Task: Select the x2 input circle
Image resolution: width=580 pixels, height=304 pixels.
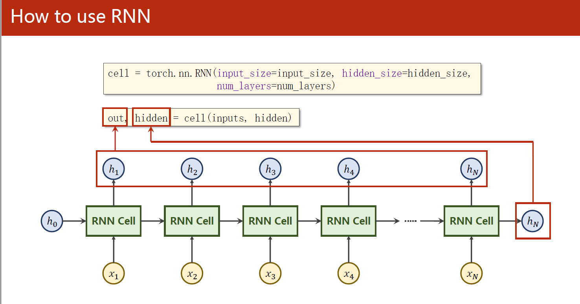Action: (x=192, y=273)
